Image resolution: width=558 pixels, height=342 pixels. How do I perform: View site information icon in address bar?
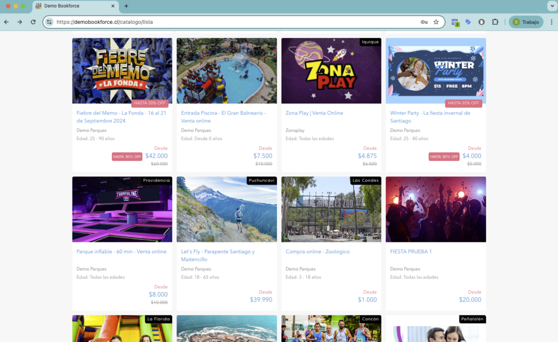[x=50, y=22]
